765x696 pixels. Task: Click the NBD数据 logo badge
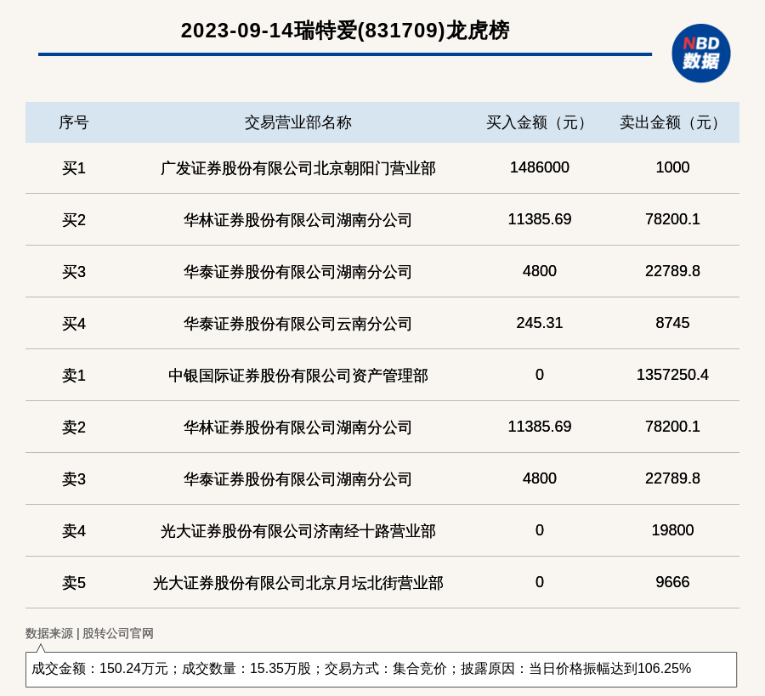click(x=700, y=54)
